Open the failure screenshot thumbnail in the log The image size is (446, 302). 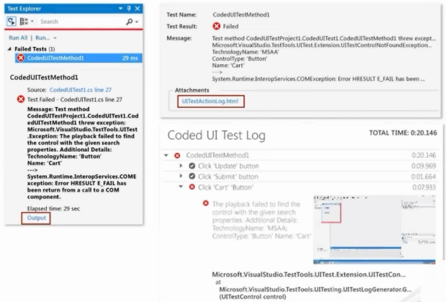375,229
